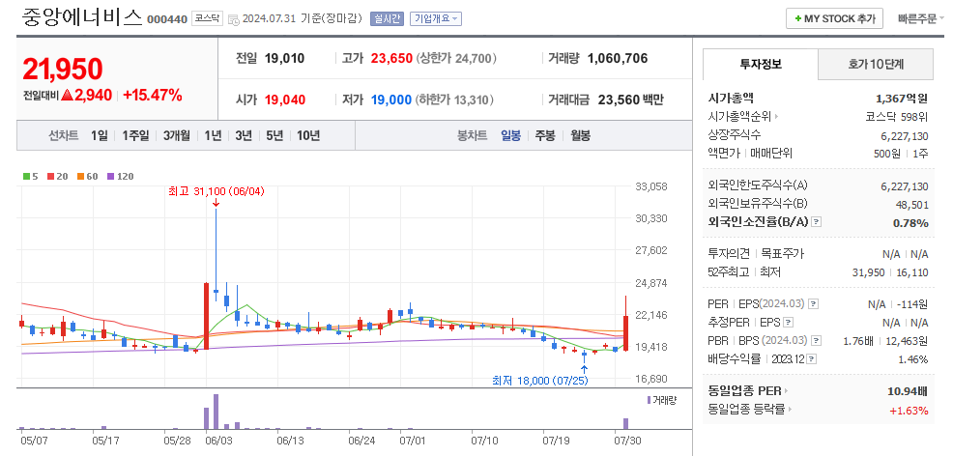Click the 중앙에너비스 stock name heading
Image resolution: width=953 pixels, height=456 pixels.
coord(81,17)
